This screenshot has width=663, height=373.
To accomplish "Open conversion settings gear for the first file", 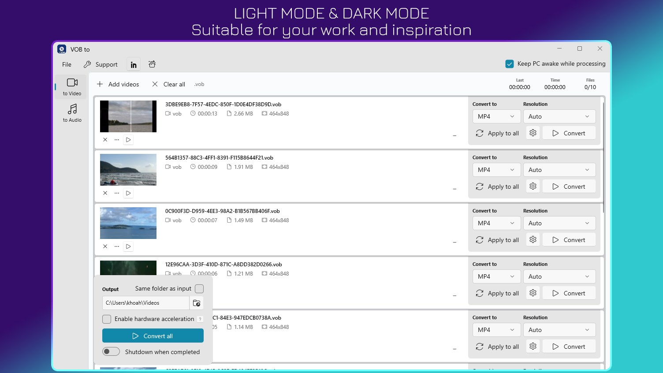I will click(533, 132).
